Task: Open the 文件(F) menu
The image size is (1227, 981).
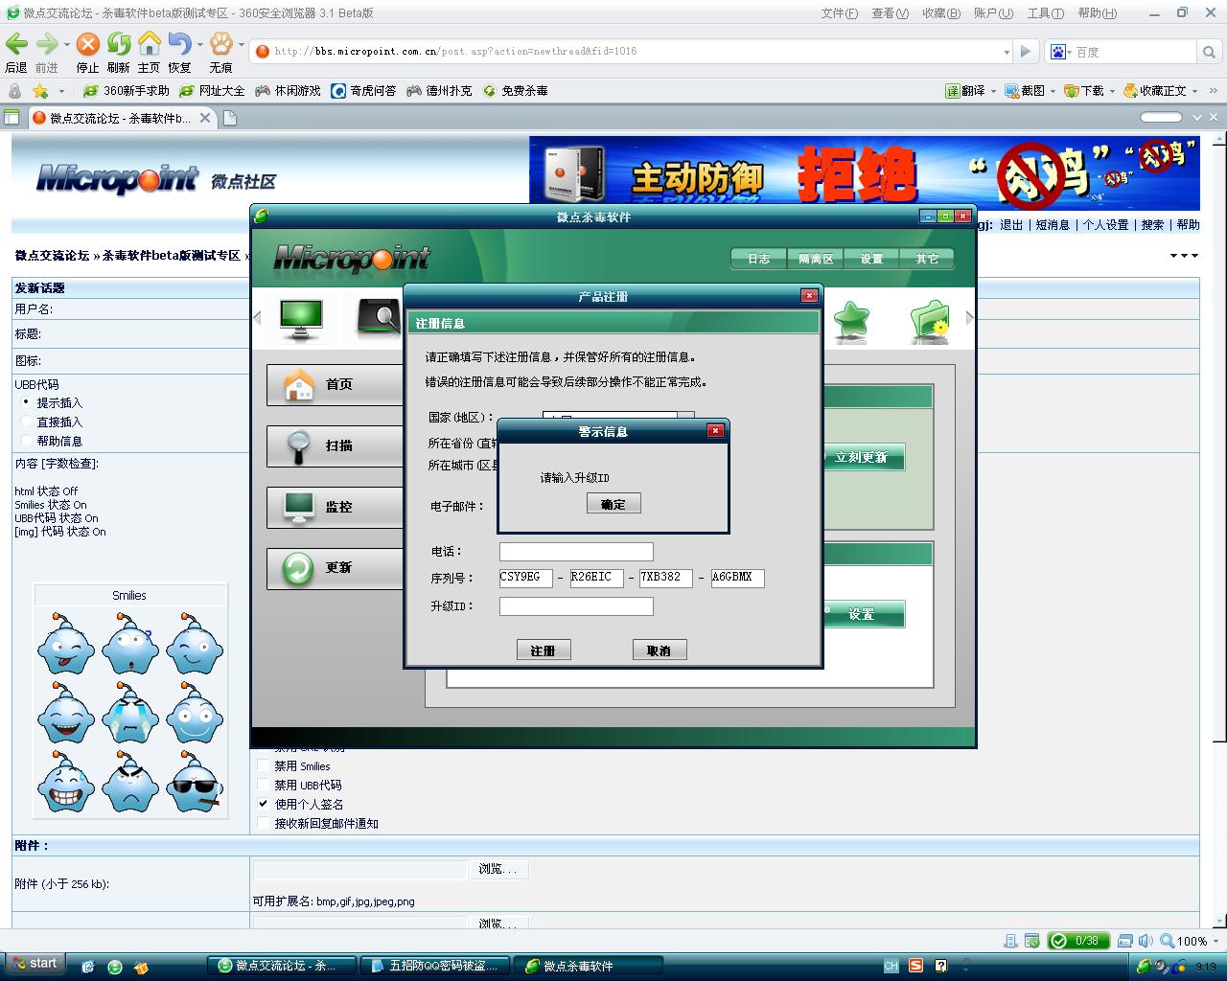Action: coord(840,13)
